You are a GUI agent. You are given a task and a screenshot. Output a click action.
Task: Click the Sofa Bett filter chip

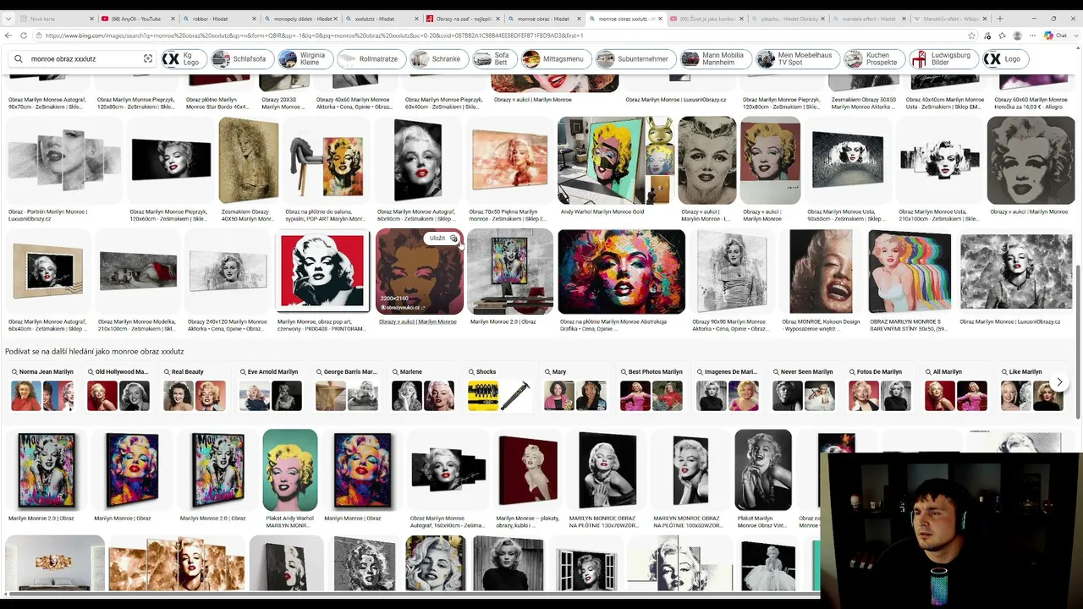click(x=493, y=59)
